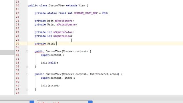Click 'Paint' type on line 30
Image resolution: width=183 pixels, height=103 pixels.
51,44
